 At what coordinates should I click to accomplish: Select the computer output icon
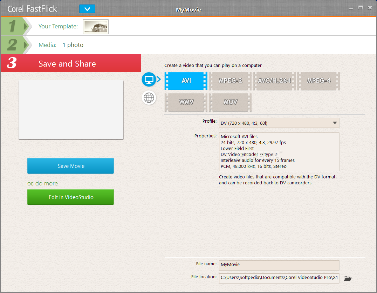149,80
